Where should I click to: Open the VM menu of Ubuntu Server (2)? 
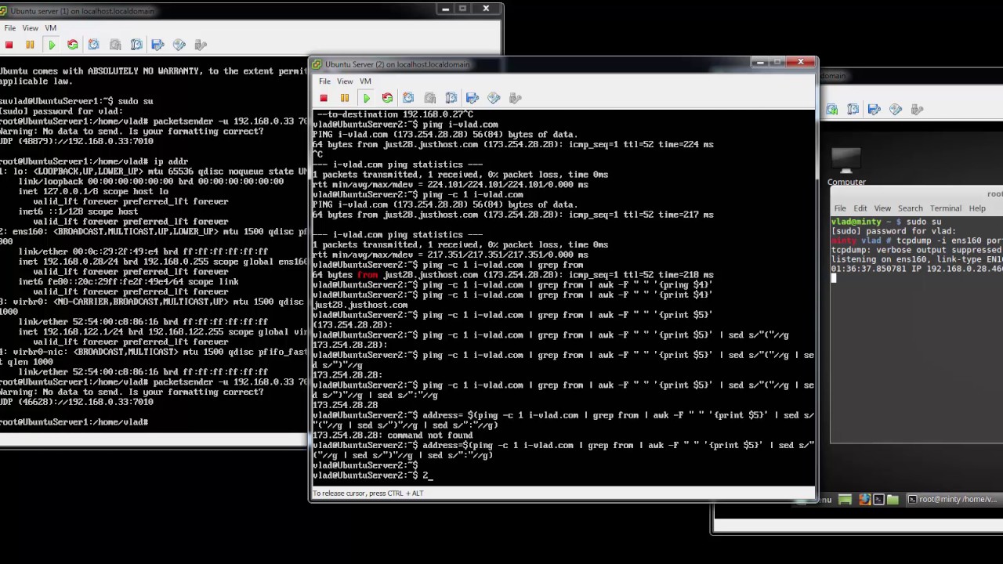tap(365, 81)
